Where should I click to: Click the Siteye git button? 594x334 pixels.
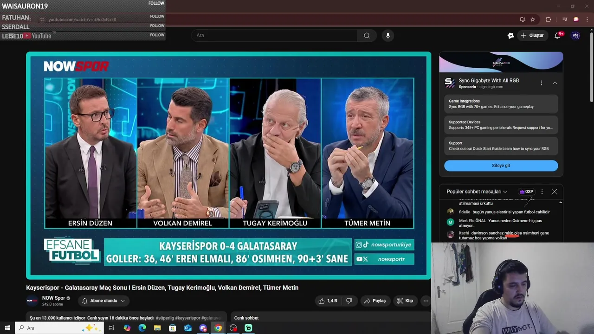(501, 166)
